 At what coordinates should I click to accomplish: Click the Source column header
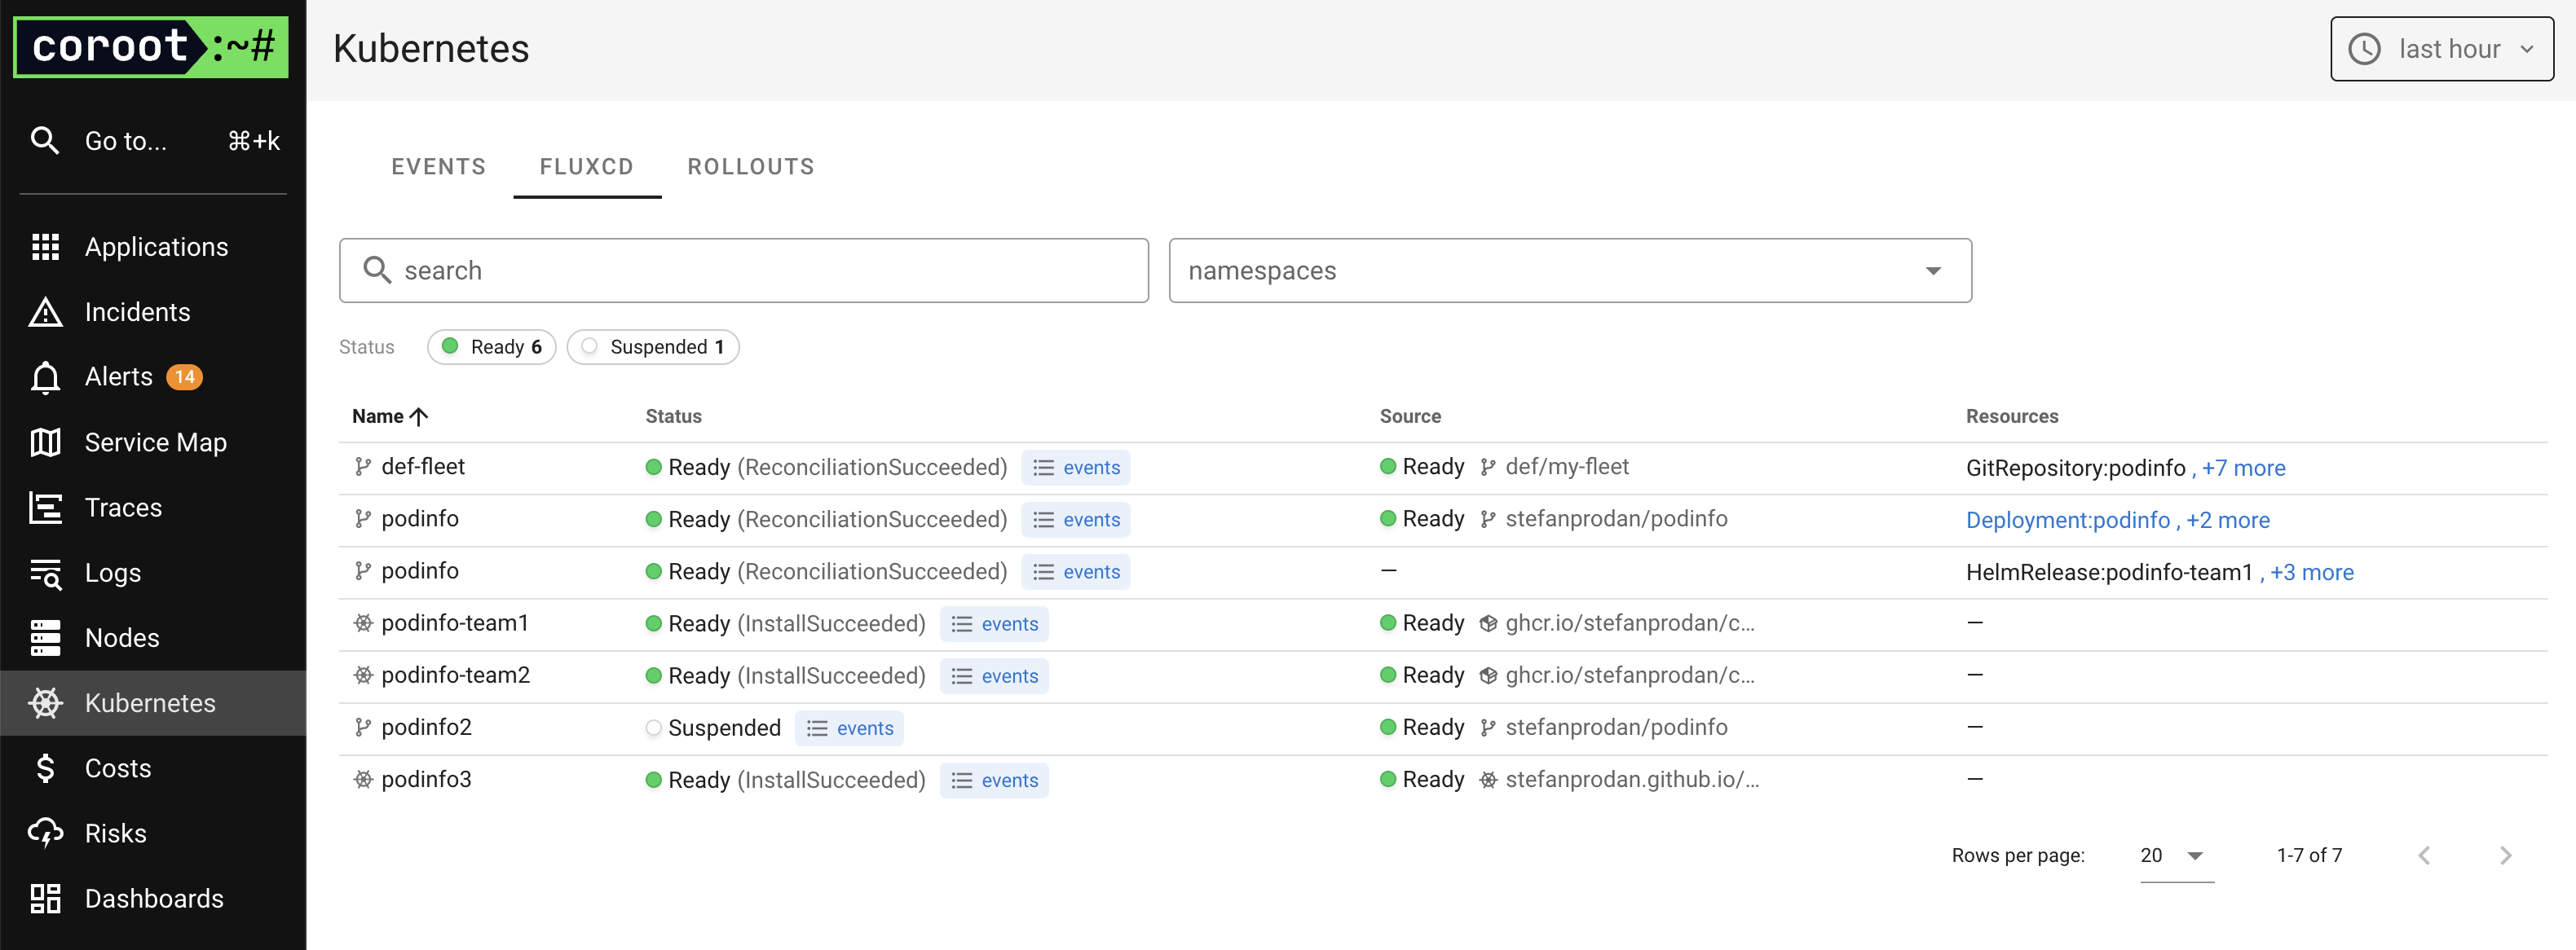[1410, 416]
